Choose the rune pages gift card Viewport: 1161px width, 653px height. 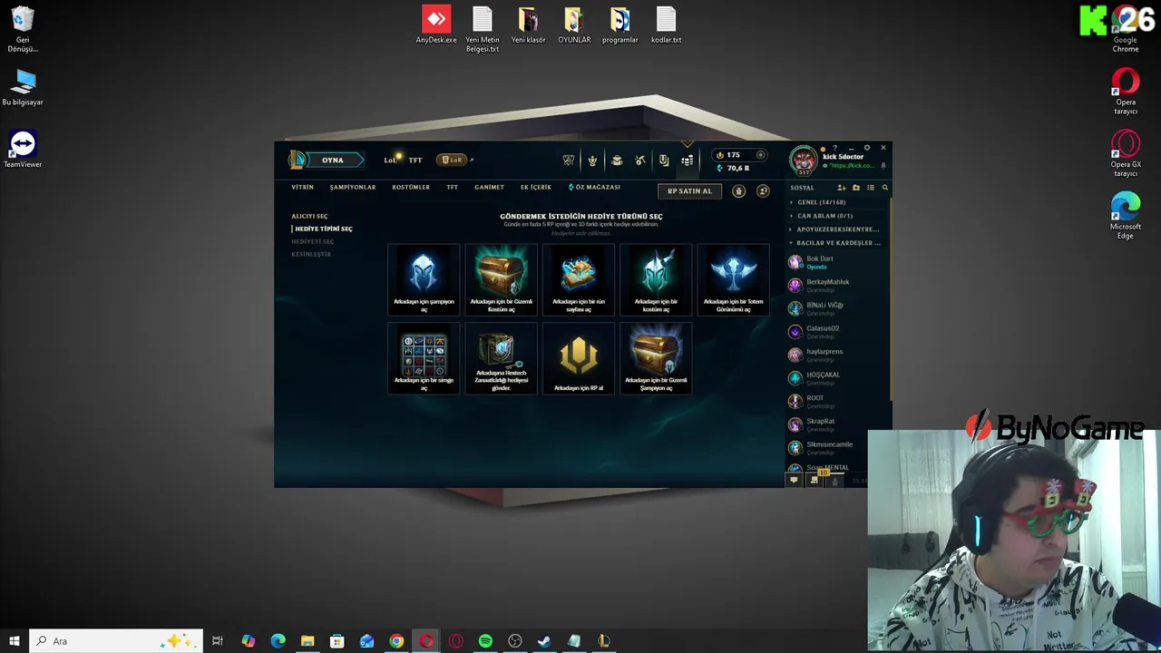tap(579, 279)
